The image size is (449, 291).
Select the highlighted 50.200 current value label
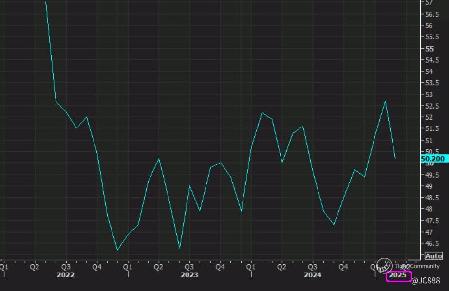pyautogui.click(x=433, y=159)
